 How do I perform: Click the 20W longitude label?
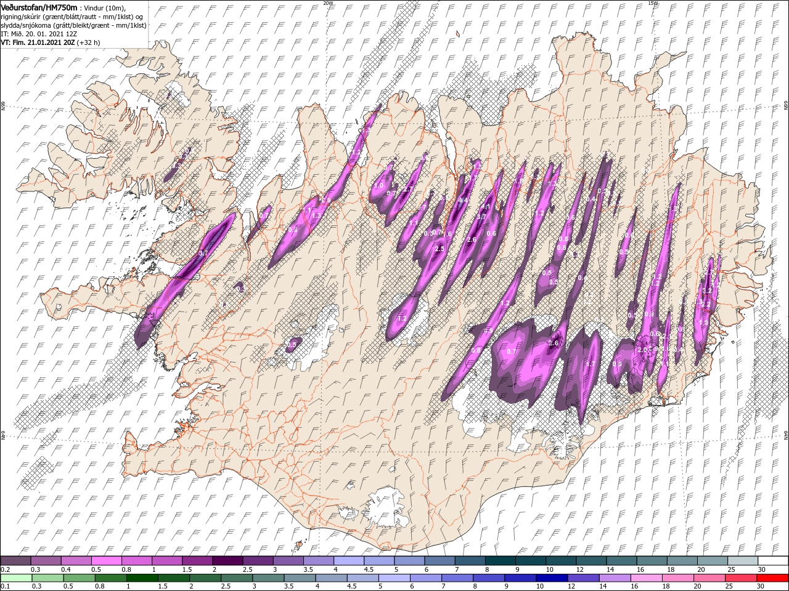329,3
